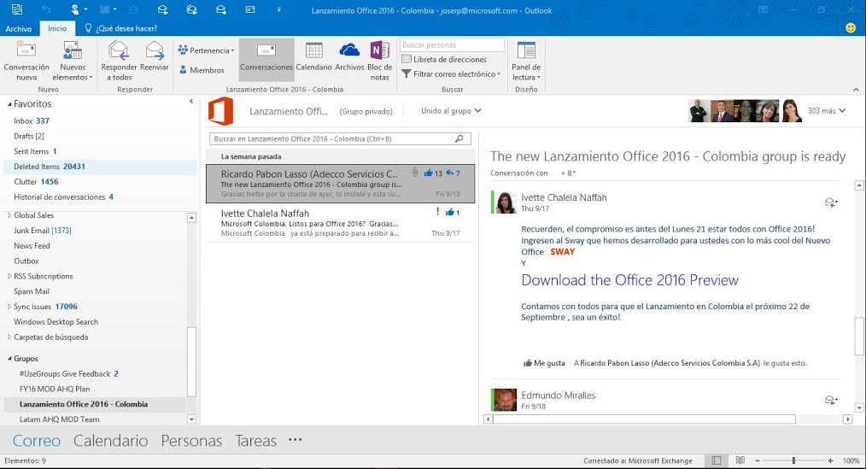Click the Buscar personas search field
The height and width of the screenshot is (469, 866).
coord(452,45)
